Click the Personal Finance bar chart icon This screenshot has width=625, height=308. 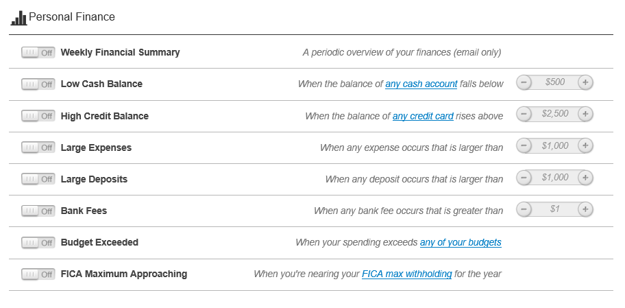pos(19,18)
